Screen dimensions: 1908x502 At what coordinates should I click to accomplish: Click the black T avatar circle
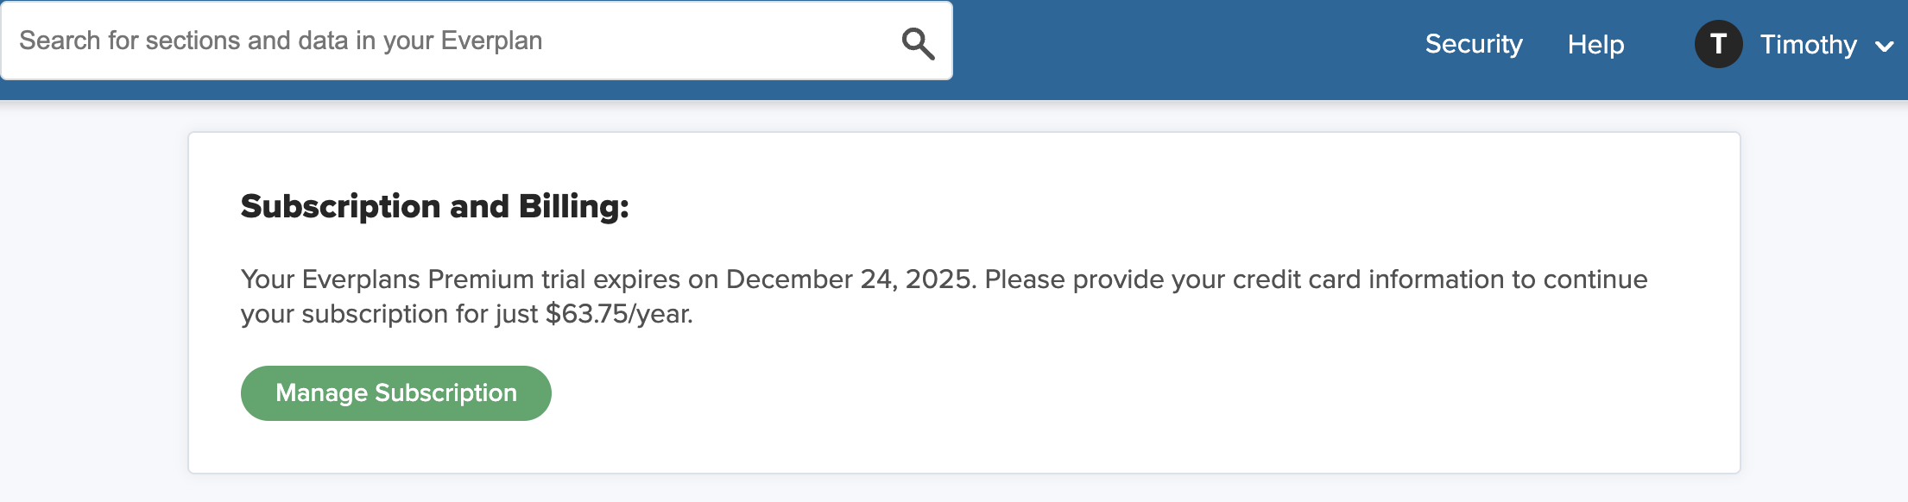pyautogui.click(x=1718, y=44)
